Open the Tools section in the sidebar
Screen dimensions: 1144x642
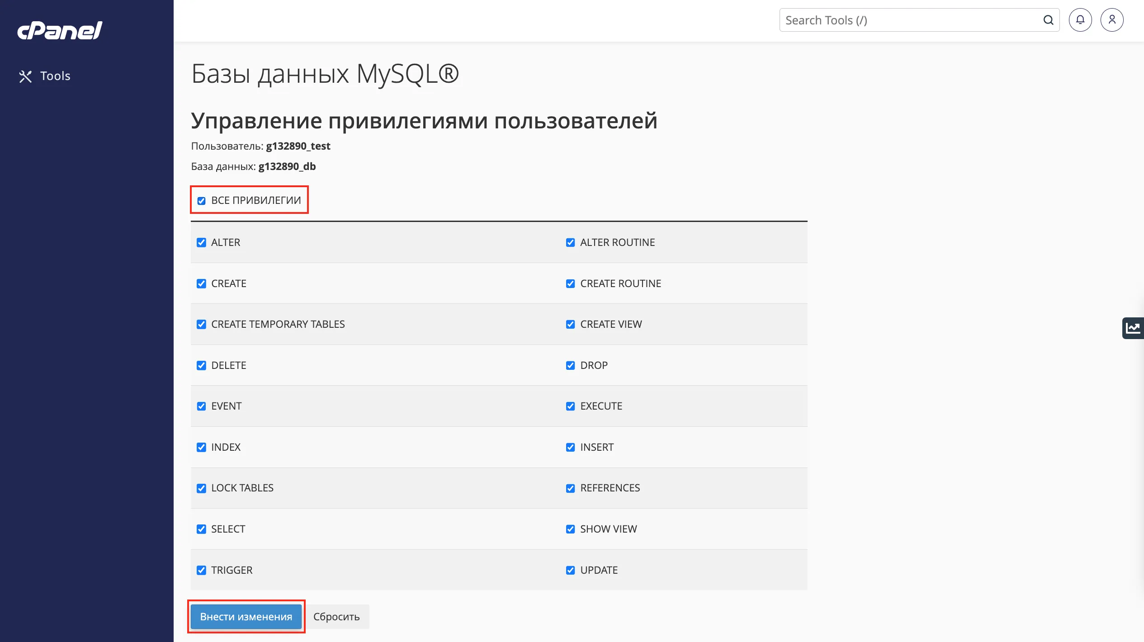click(54, 76)
